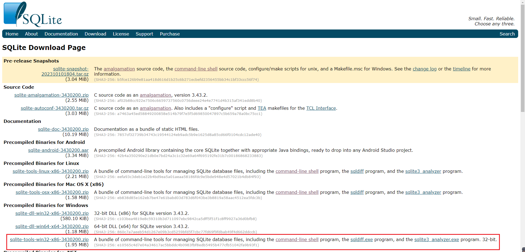Image resolution: width=525 pixels, height=252 pixels.
Task: Open the License page
Action: [x=121, y=34]
